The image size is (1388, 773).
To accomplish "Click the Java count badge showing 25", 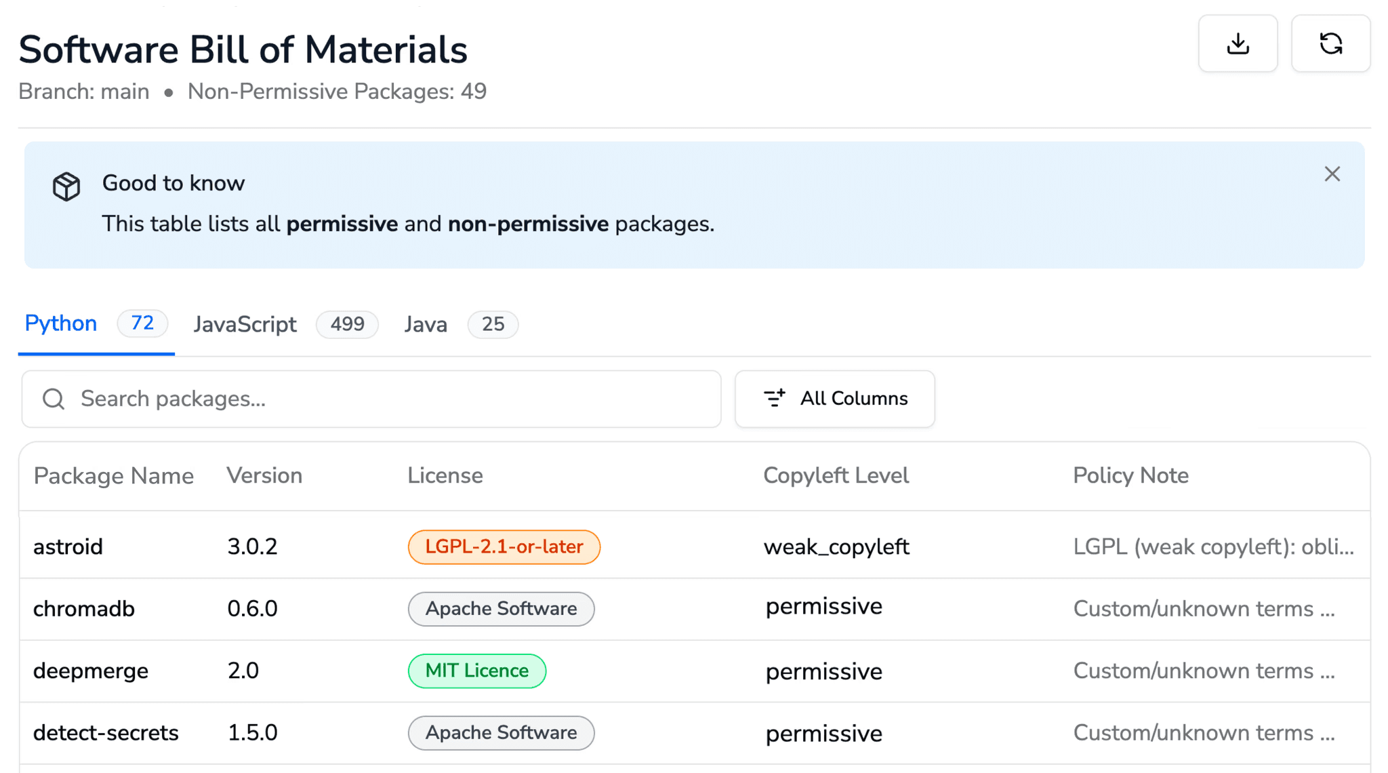I will tap(493, 325).
